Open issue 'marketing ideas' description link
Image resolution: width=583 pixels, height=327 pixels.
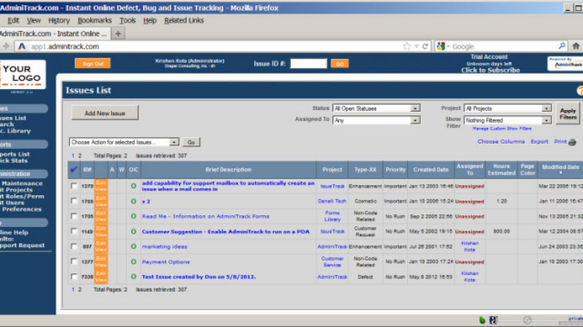pyautogui.click(x=164, y=246)
